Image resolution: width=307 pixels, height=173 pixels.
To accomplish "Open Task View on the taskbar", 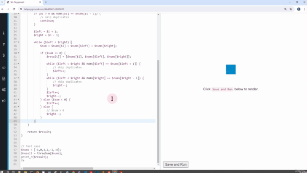I will pos(13,172).
